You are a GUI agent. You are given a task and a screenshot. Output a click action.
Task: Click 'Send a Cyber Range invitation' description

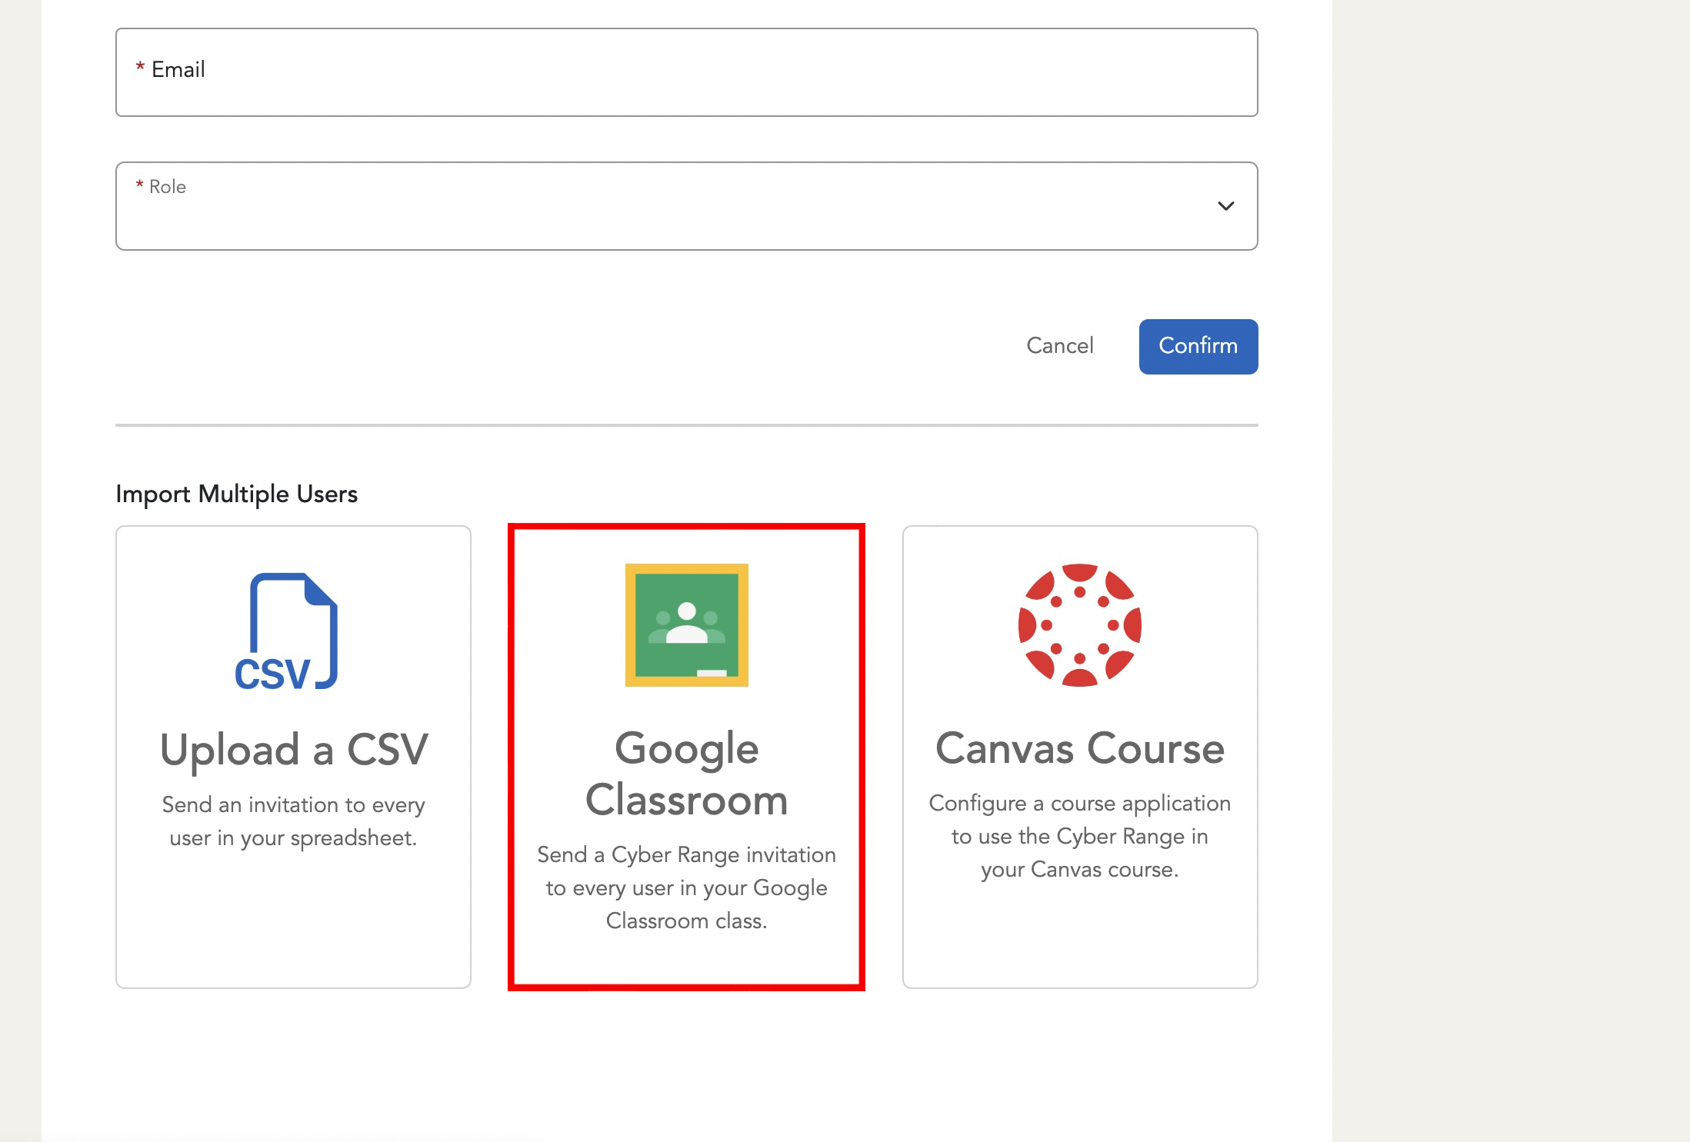pos(686,887)
